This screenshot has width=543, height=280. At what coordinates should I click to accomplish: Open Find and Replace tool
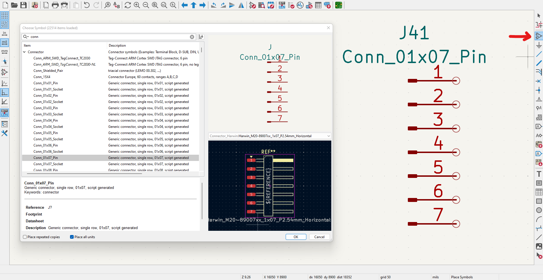click(116, 5)
